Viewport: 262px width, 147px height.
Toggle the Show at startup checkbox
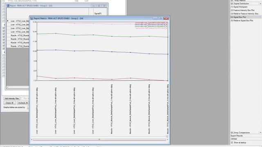point(232,143)
